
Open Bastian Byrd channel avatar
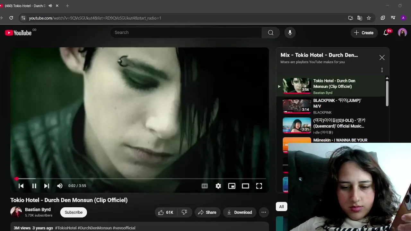(16, 212)
